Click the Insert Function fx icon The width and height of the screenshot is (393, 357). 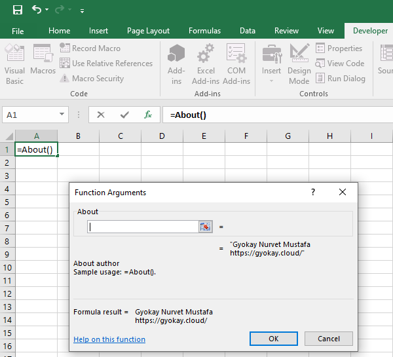pos(148,115)
